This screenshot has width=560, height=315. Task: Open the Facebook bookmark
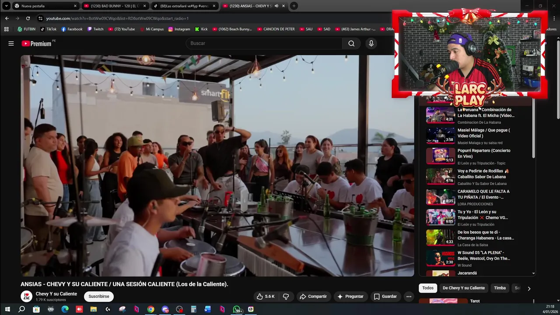coord(72,29)
